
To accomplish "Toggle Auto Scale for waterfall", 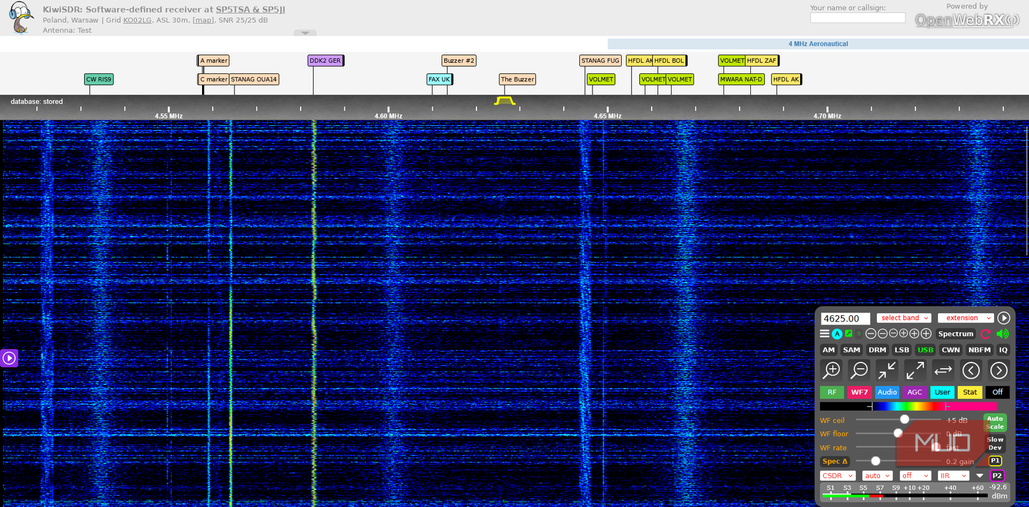I will tap(995, 423).
